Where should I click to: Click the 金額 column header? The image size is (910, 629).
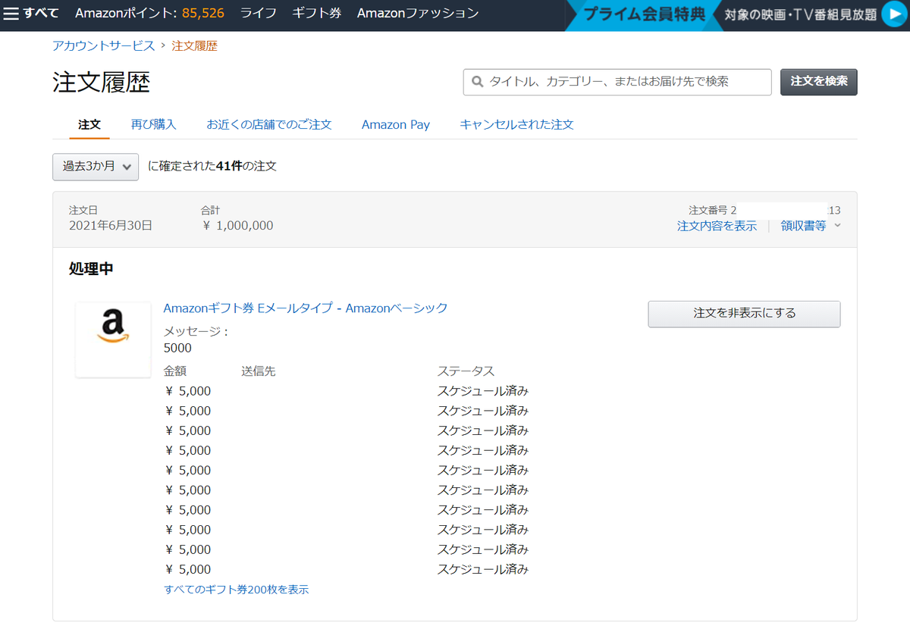tap(175, 371)
